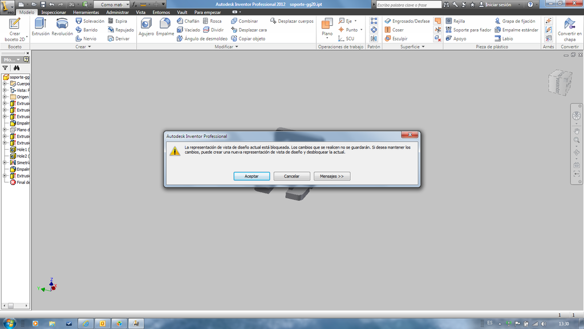This screenshot has width=584, height=329.
Task: Close the Autodesk Inventor Professional dialog
Action: click(x=409, y=135)
